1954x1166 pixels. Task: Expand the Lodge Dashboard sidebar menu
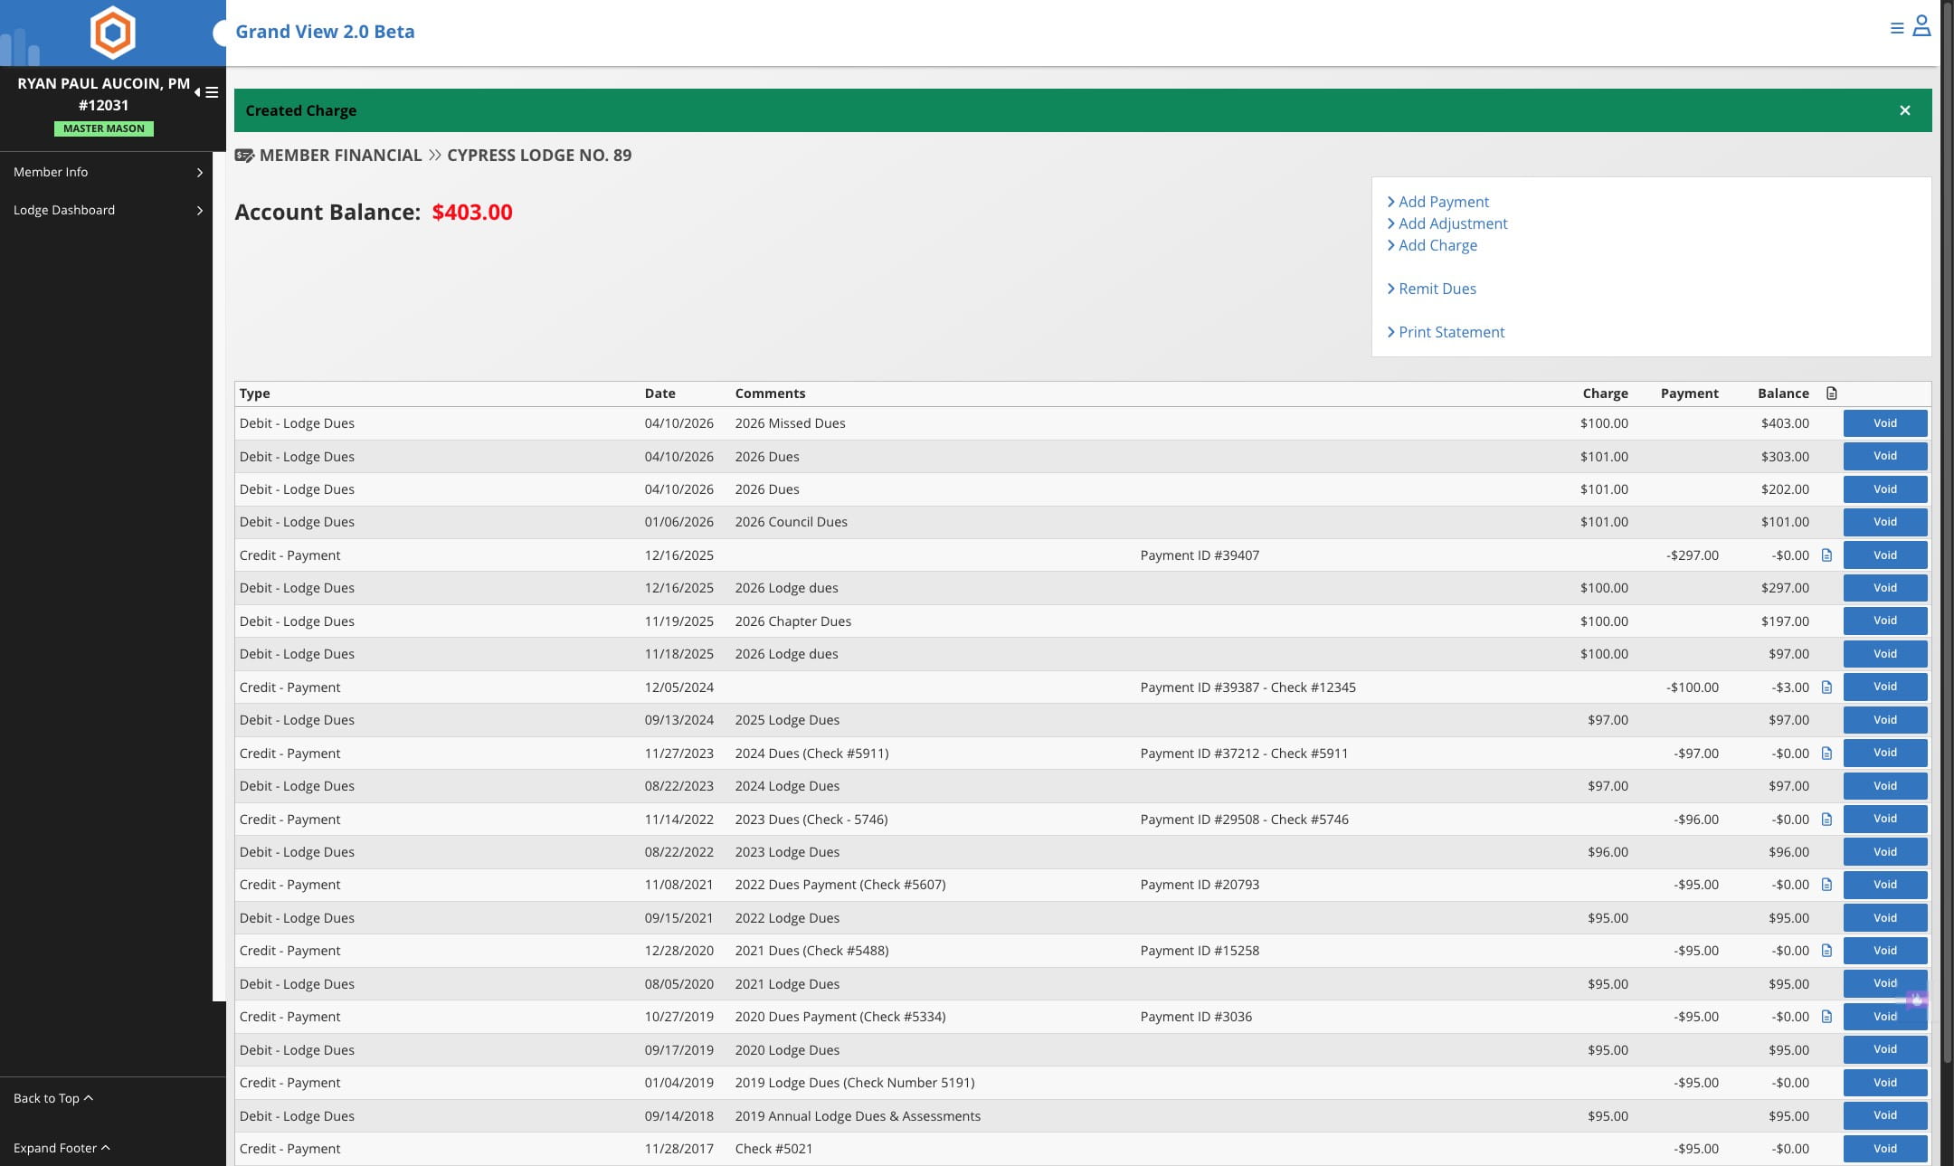[x=108, y=210]
